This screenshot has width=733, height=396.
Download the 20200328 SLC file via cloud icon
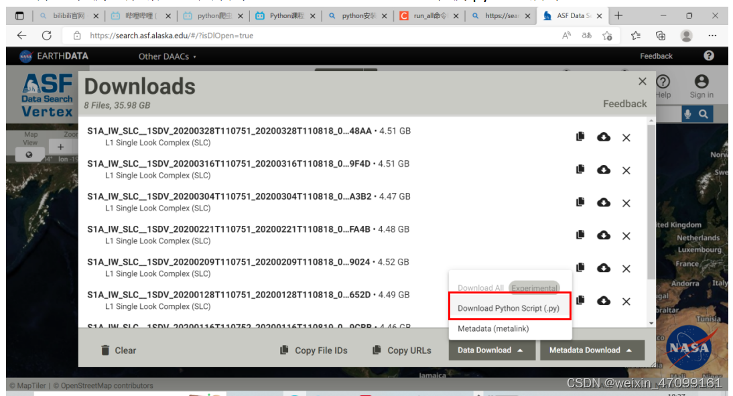(x=604, y=137)
